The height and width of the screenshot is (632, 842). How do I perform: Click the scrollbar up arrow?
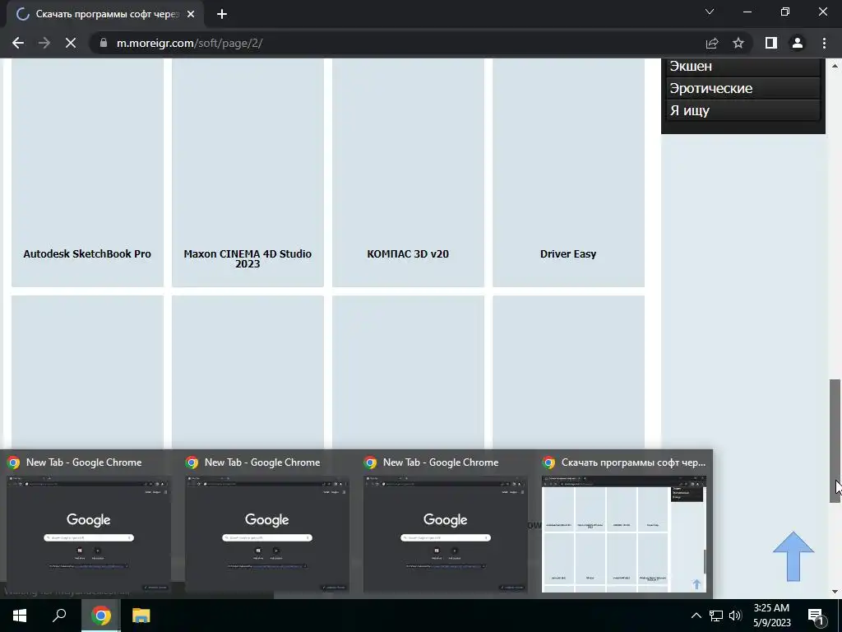click(835, 66)
